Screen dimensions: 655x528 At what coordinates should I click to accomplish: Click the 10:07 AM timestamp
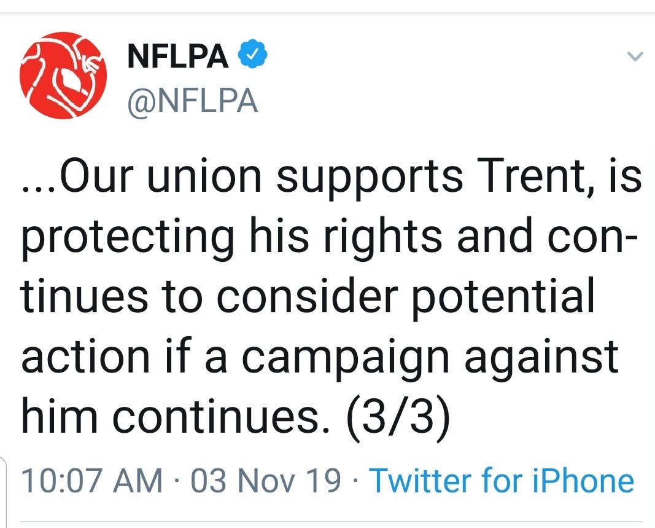(91, 480)
